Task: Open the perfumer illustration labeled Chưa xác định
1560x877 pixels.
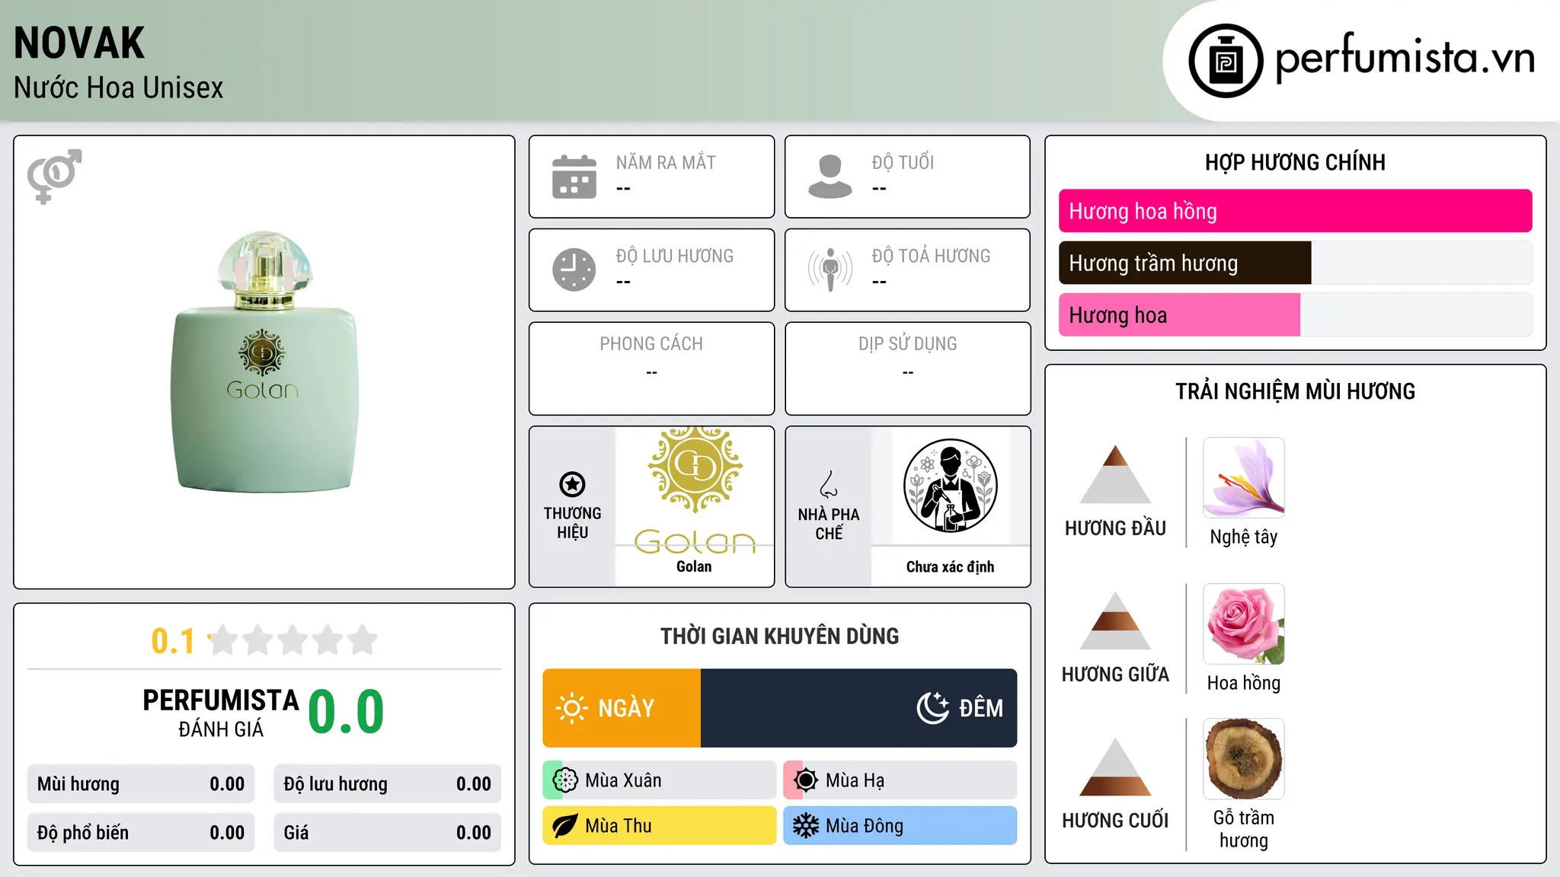Action: click(x=950, y=486)
